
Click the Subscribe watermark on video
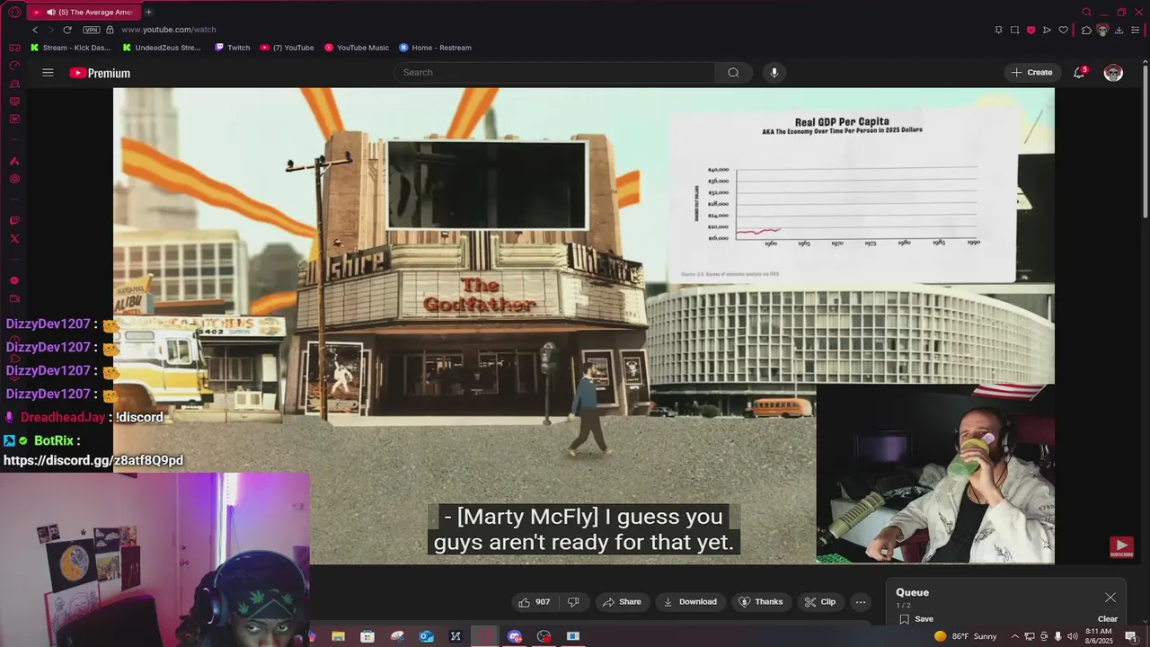tap(1120, 547)
